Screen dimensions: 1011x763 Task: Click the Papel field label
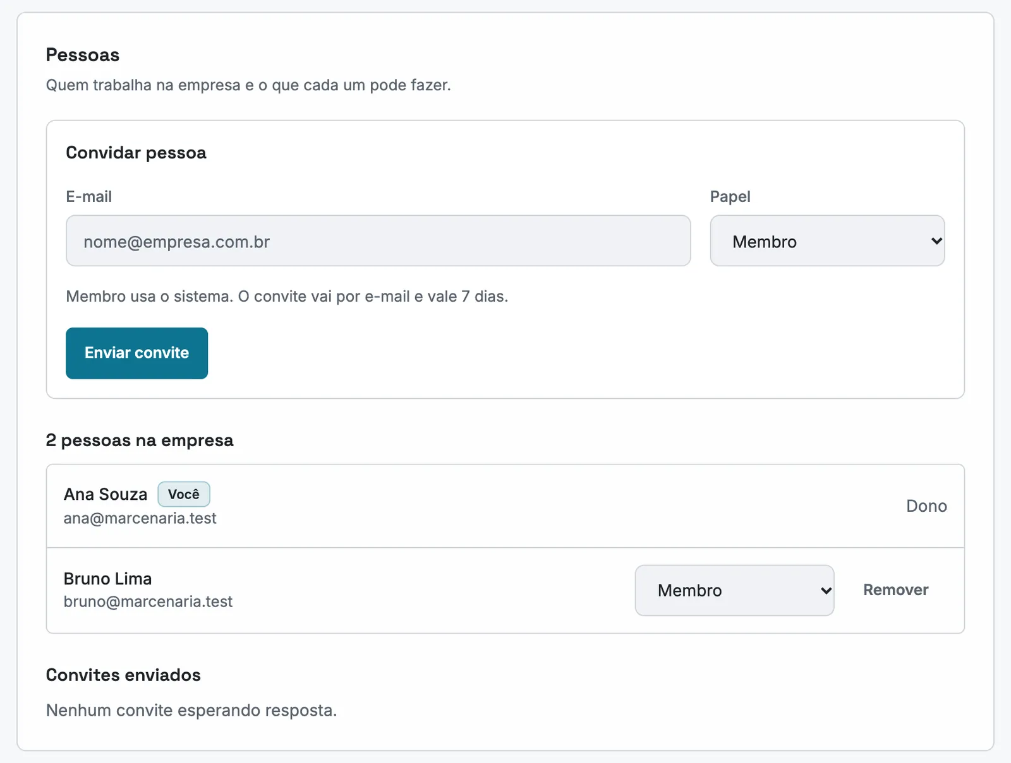tap(730, 197)
